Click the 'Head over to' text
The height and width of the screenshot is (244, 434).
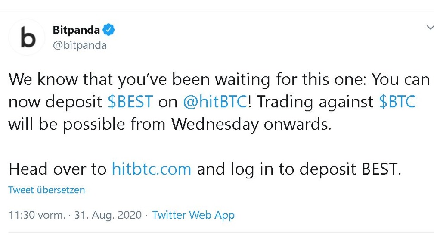point(58,169)
